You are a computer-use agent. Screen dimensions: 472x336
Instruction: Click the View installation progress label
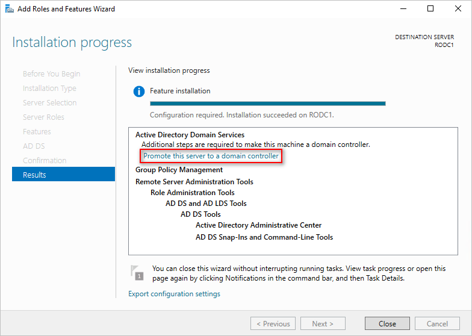pos(169,70)
